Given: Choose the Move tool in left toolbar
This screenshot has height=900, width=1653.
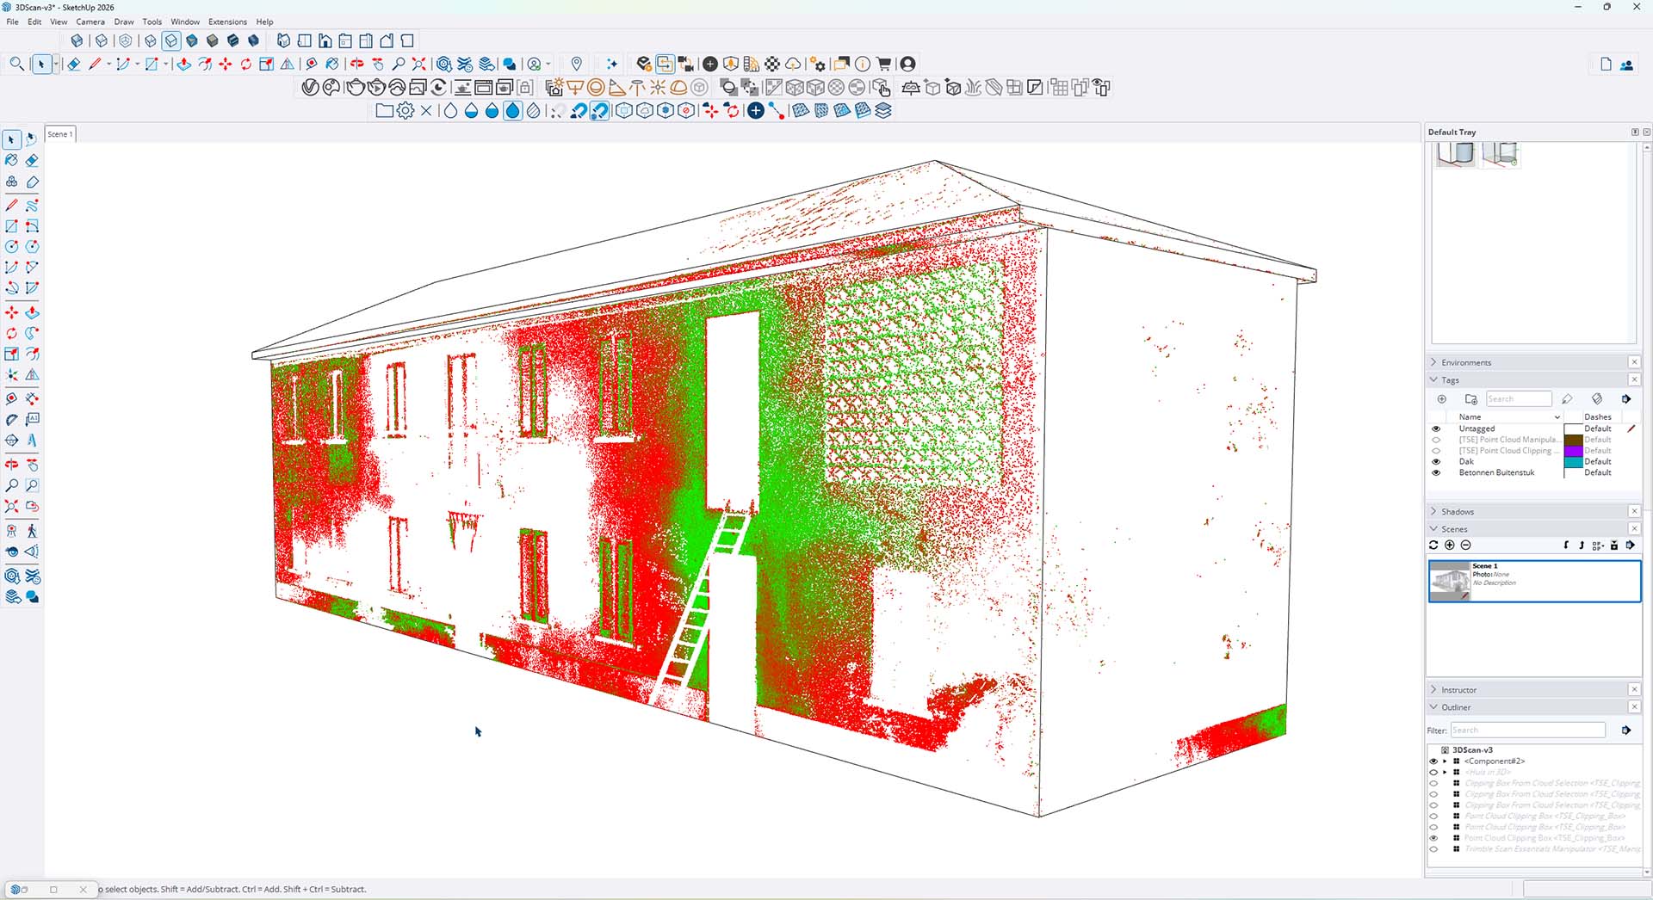Looking at the screenshot, I should point(11,312).
